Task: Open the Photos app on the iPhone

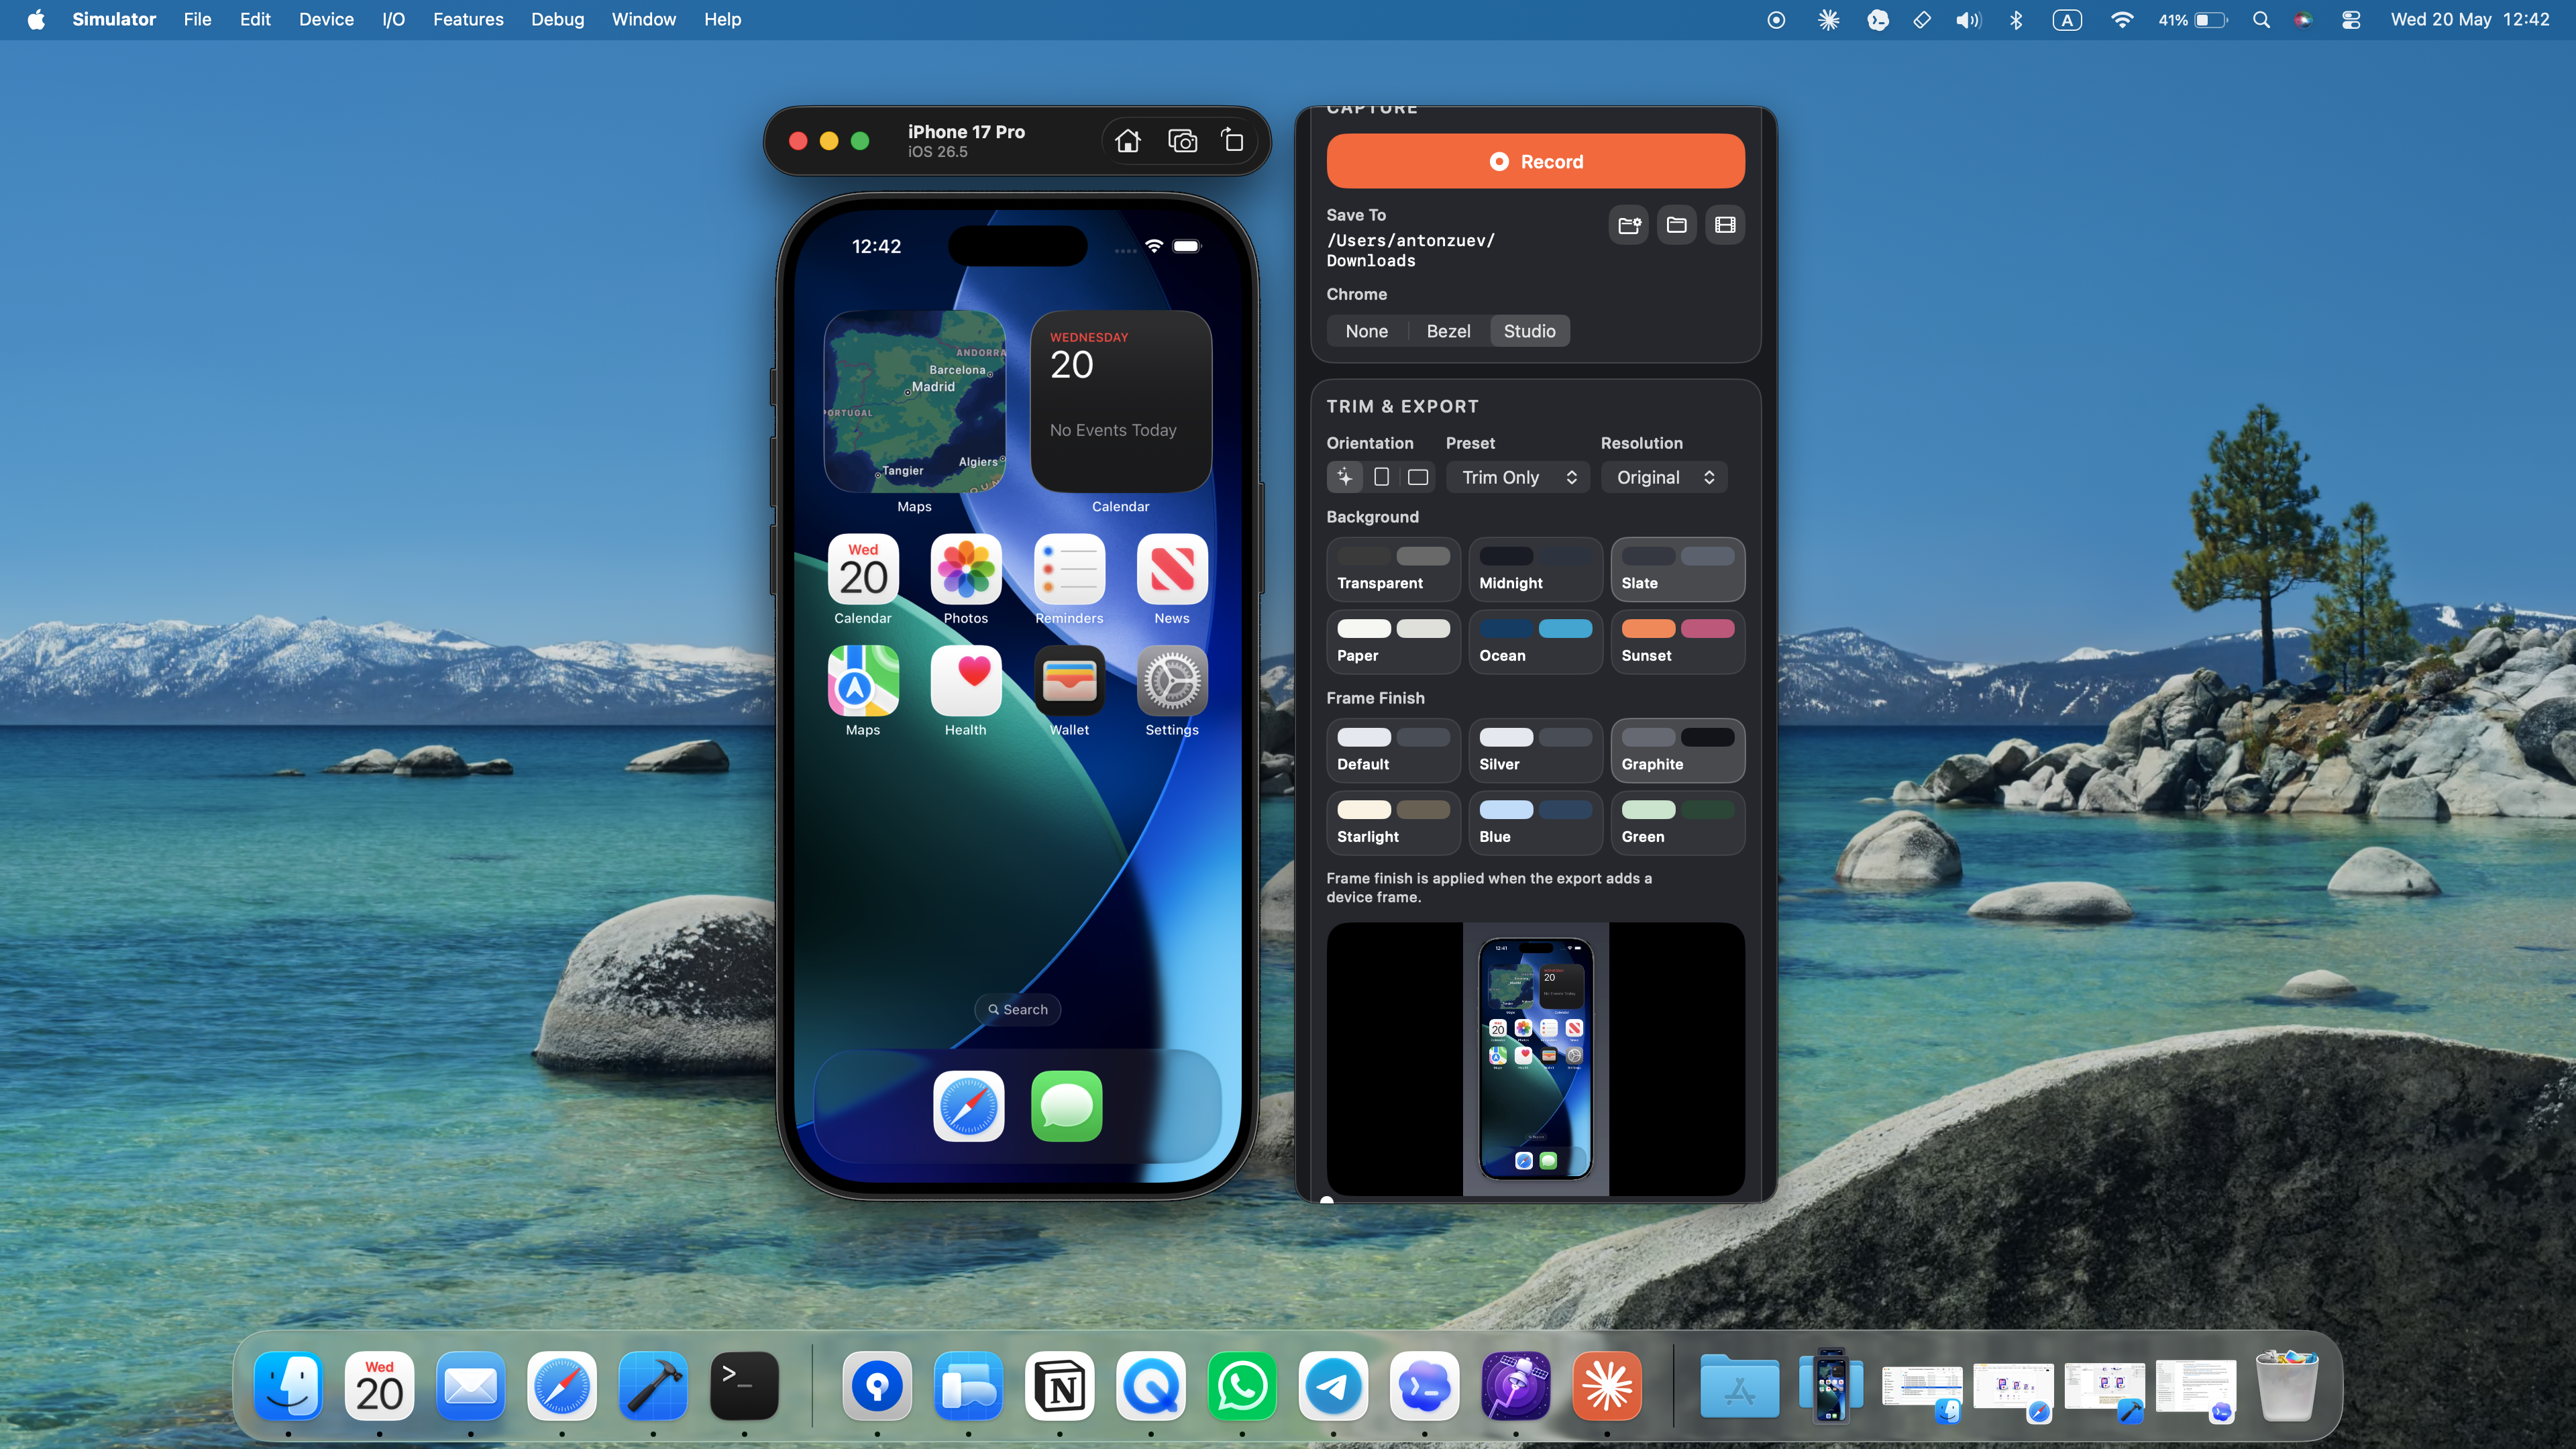Action: click(965, 569)
